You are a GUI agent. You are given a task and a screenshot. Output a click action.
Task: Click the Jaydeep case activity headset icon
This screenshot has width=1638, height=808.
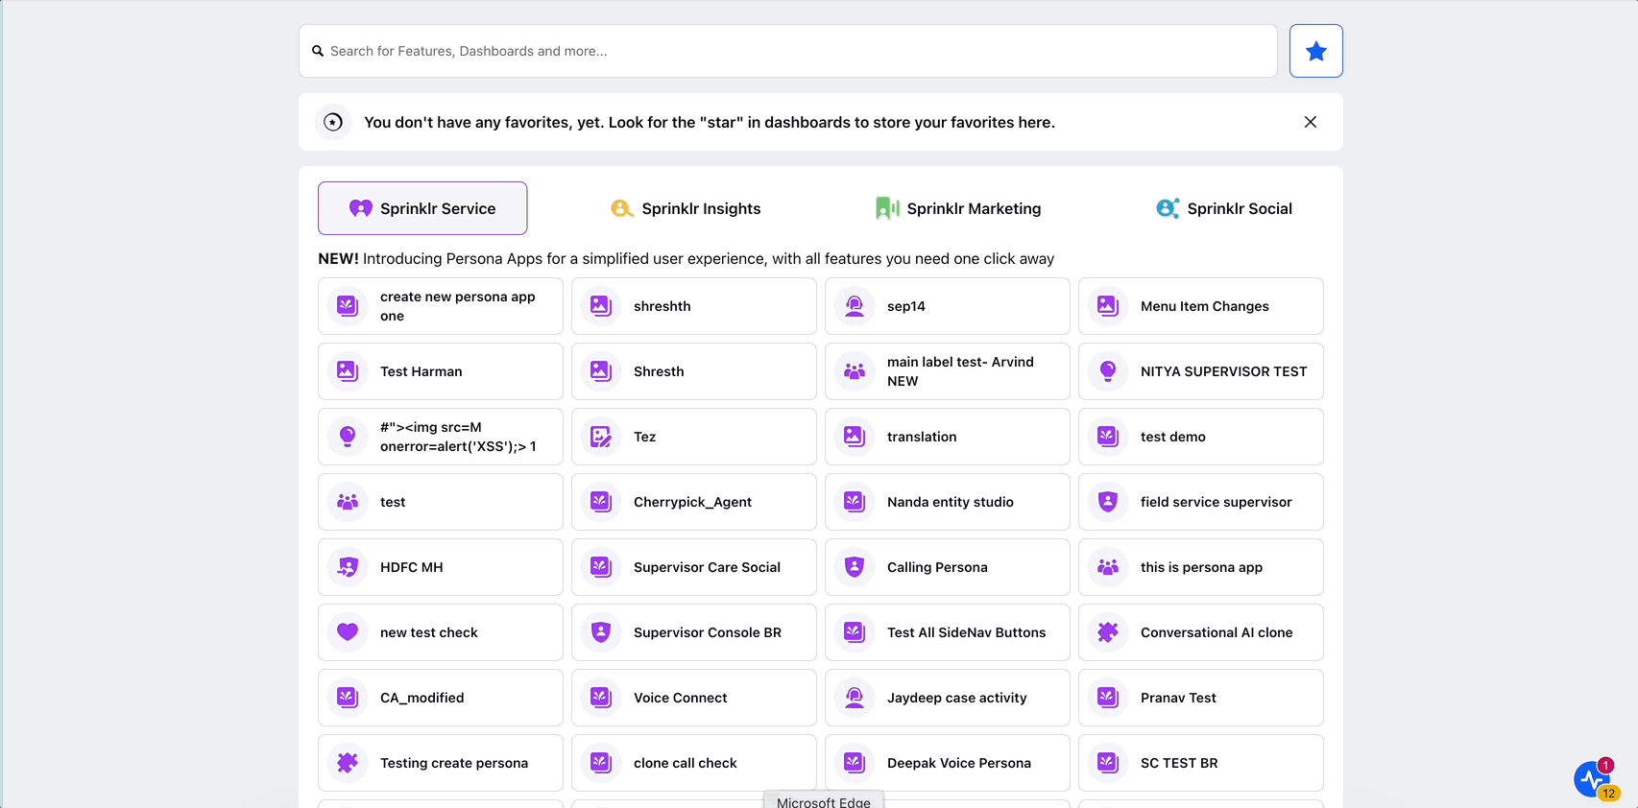coord(855,698)
